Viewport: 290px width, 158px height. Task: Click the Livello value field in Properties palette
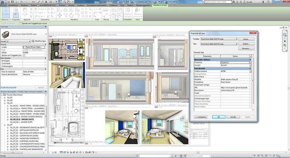pos(34,47)
